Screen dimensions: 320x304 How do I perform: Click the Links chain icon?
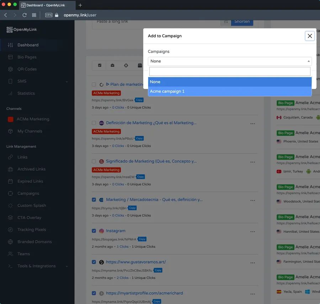[x=10, y=157]
